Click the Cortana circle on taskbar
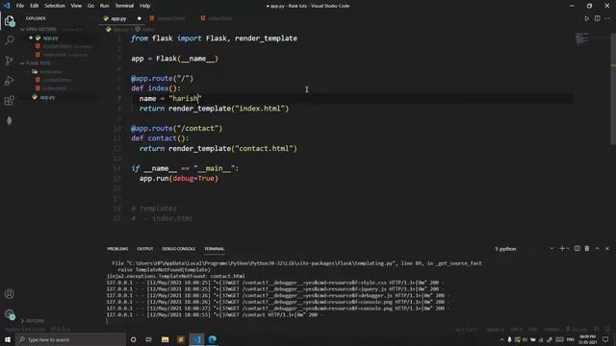The height and width of the screenshot is (346, 616). pos(133,339)
